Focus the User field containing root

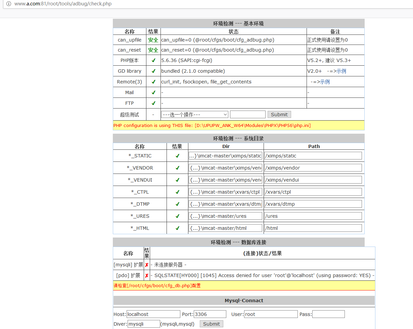pyautogui.click(x=271, y=314)
